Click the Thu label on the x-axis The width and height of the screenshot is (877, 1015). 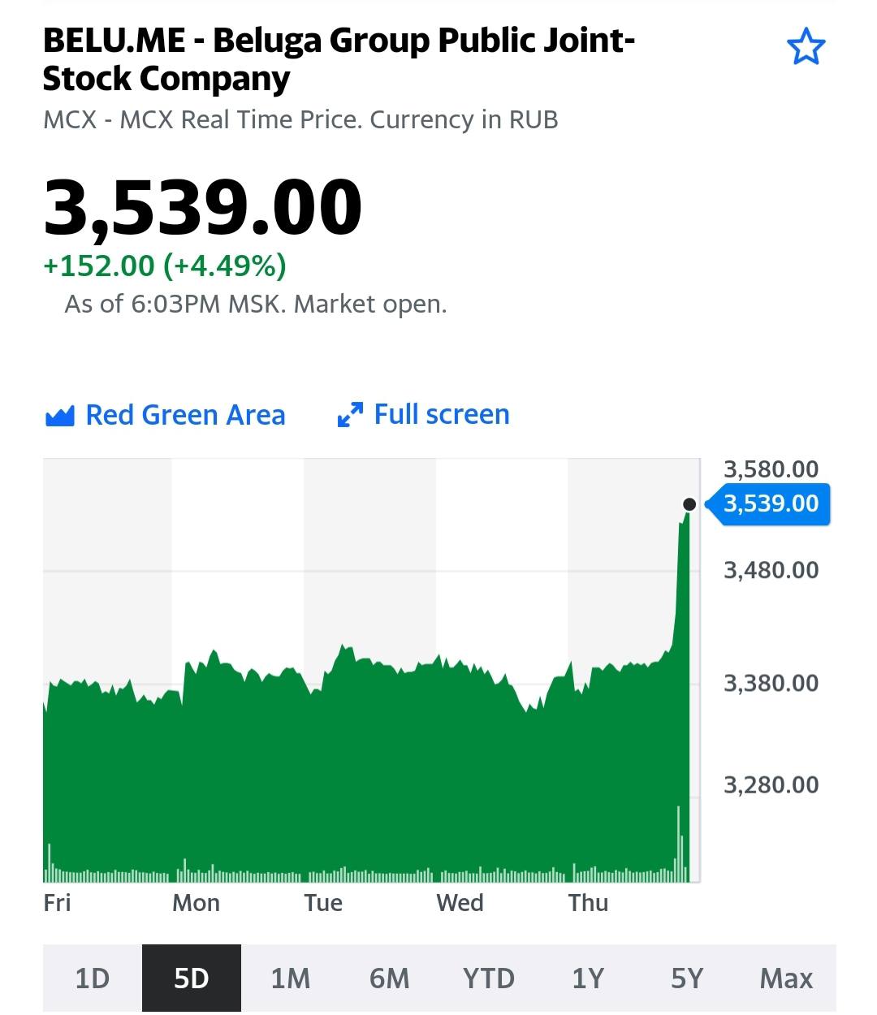pos(588,903)
